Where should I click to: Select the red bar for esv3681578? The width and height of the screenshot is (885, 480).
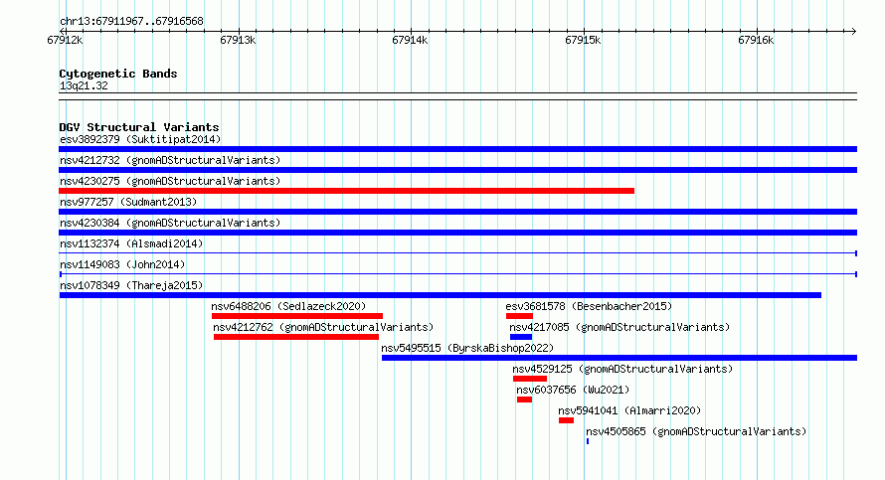pyautogui.click(x=519, y=316)
